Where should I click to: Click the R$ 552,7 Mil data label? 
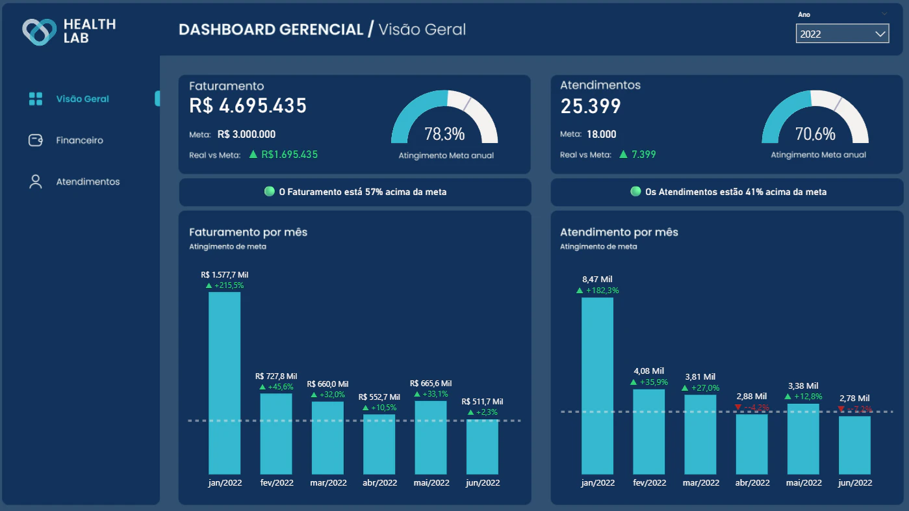[379, 397]
